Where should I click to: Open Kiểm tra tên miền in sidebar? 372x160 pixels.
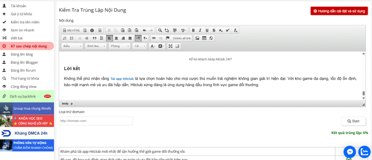[x=25, y=22]
